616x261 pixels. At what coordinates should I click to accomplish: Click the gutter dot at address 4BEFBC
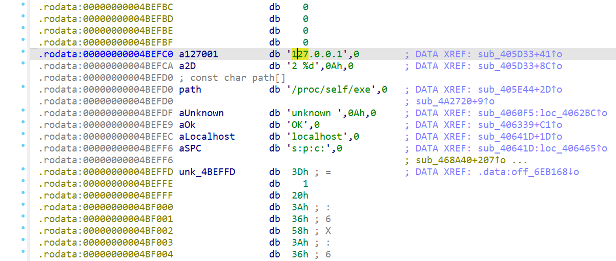click(23, 5)
